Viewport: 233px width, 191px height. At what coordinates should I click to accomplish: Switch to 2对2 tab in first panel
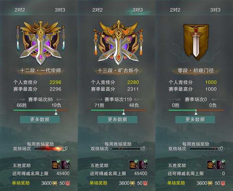click(20, 10)
